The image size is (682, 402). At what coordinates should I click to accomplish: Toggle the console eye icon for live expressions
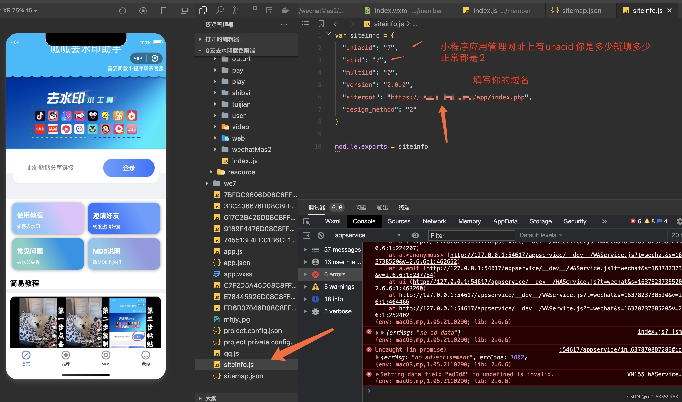pos(415,235)
